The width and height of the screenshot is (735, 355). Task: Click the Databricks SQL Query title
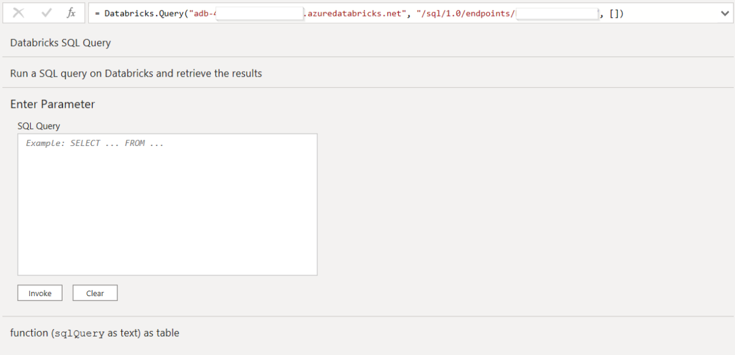click(61, 43)
